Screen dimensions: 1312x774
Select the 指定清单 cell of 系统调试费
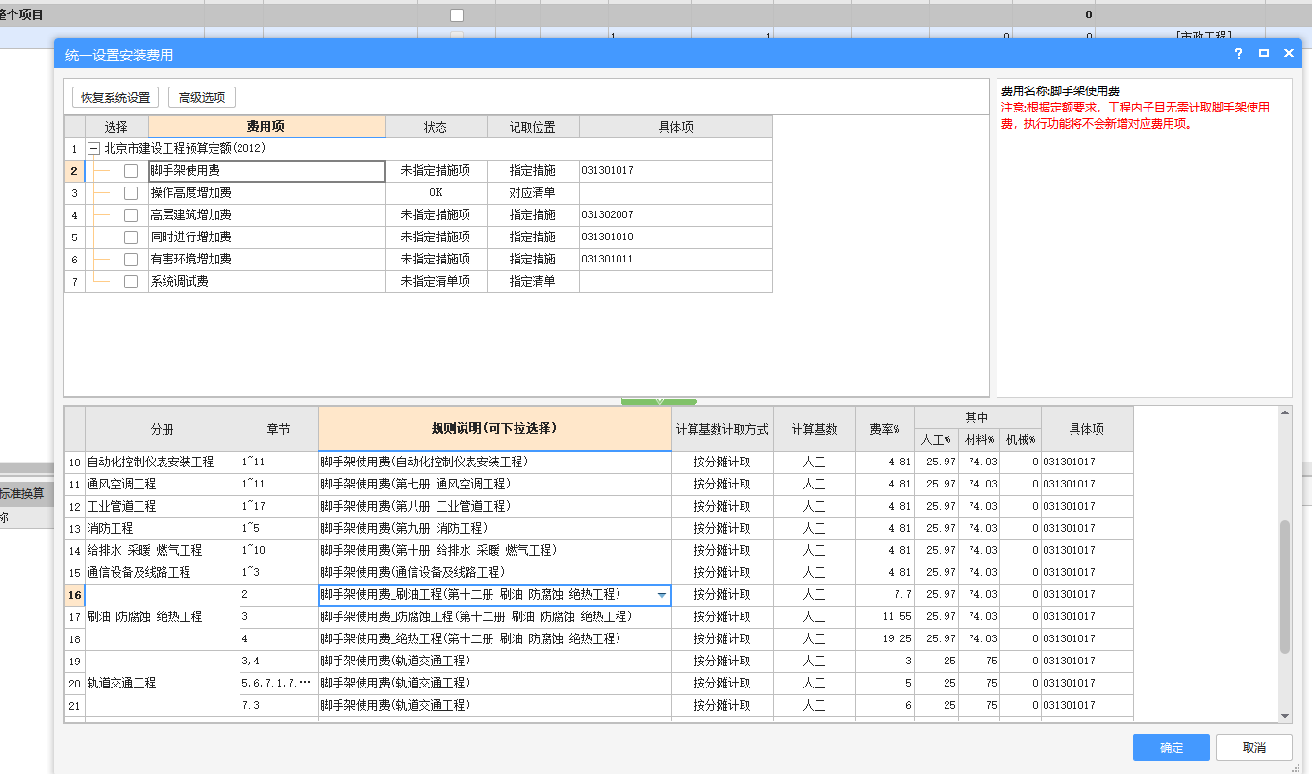pos(533,282)
